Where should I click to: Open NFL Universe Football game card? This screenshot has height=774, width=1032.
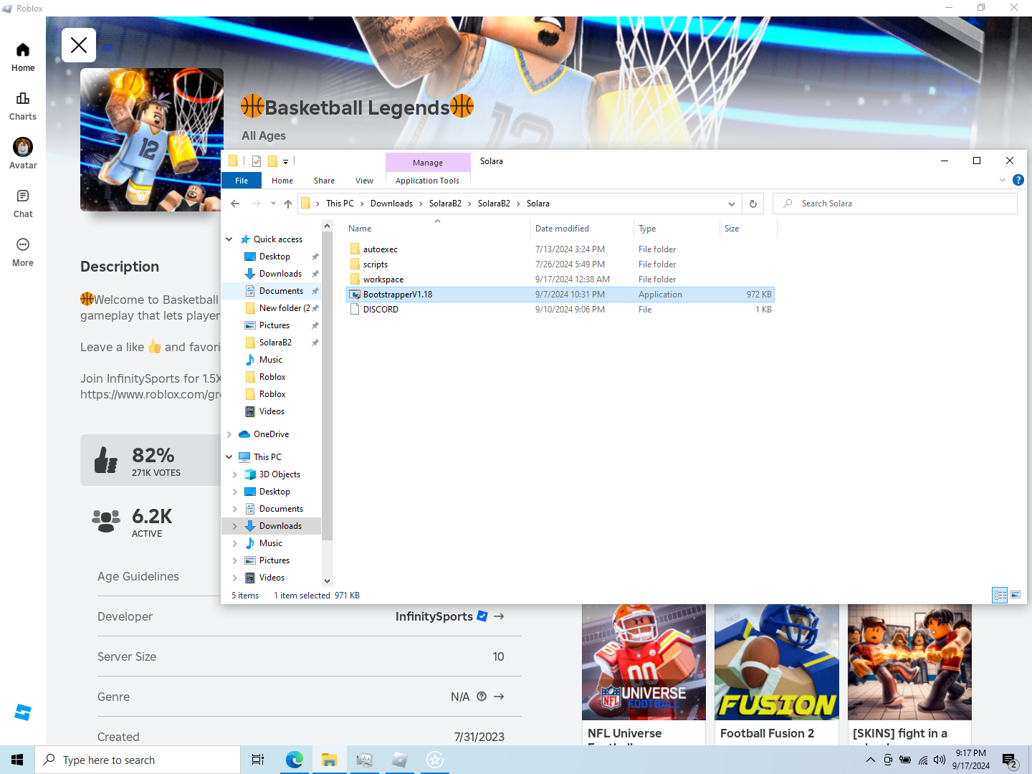pyautogui.click(x=644, y=674)
